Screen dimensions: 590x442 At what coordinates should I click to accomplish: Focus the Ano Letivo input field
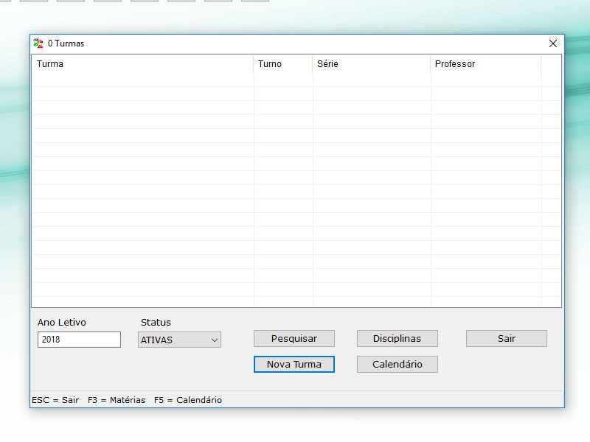click(79, 340)
